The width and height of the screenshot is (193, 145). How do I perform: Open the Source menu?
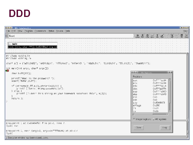[x=60, y=31]
